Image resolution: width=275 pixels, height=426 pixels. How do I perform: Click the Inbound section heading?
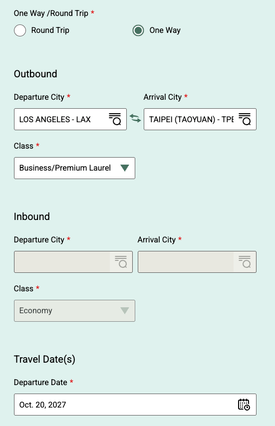point(32,216)
